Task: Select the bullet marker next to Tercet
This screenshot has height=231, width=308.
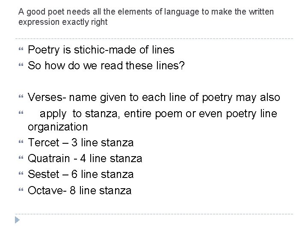Action: (x=20, y=143)
